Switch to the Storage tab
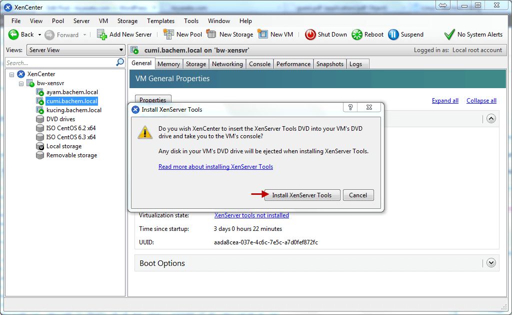Screen dimensions: 512x315 (x=196, y=64)
